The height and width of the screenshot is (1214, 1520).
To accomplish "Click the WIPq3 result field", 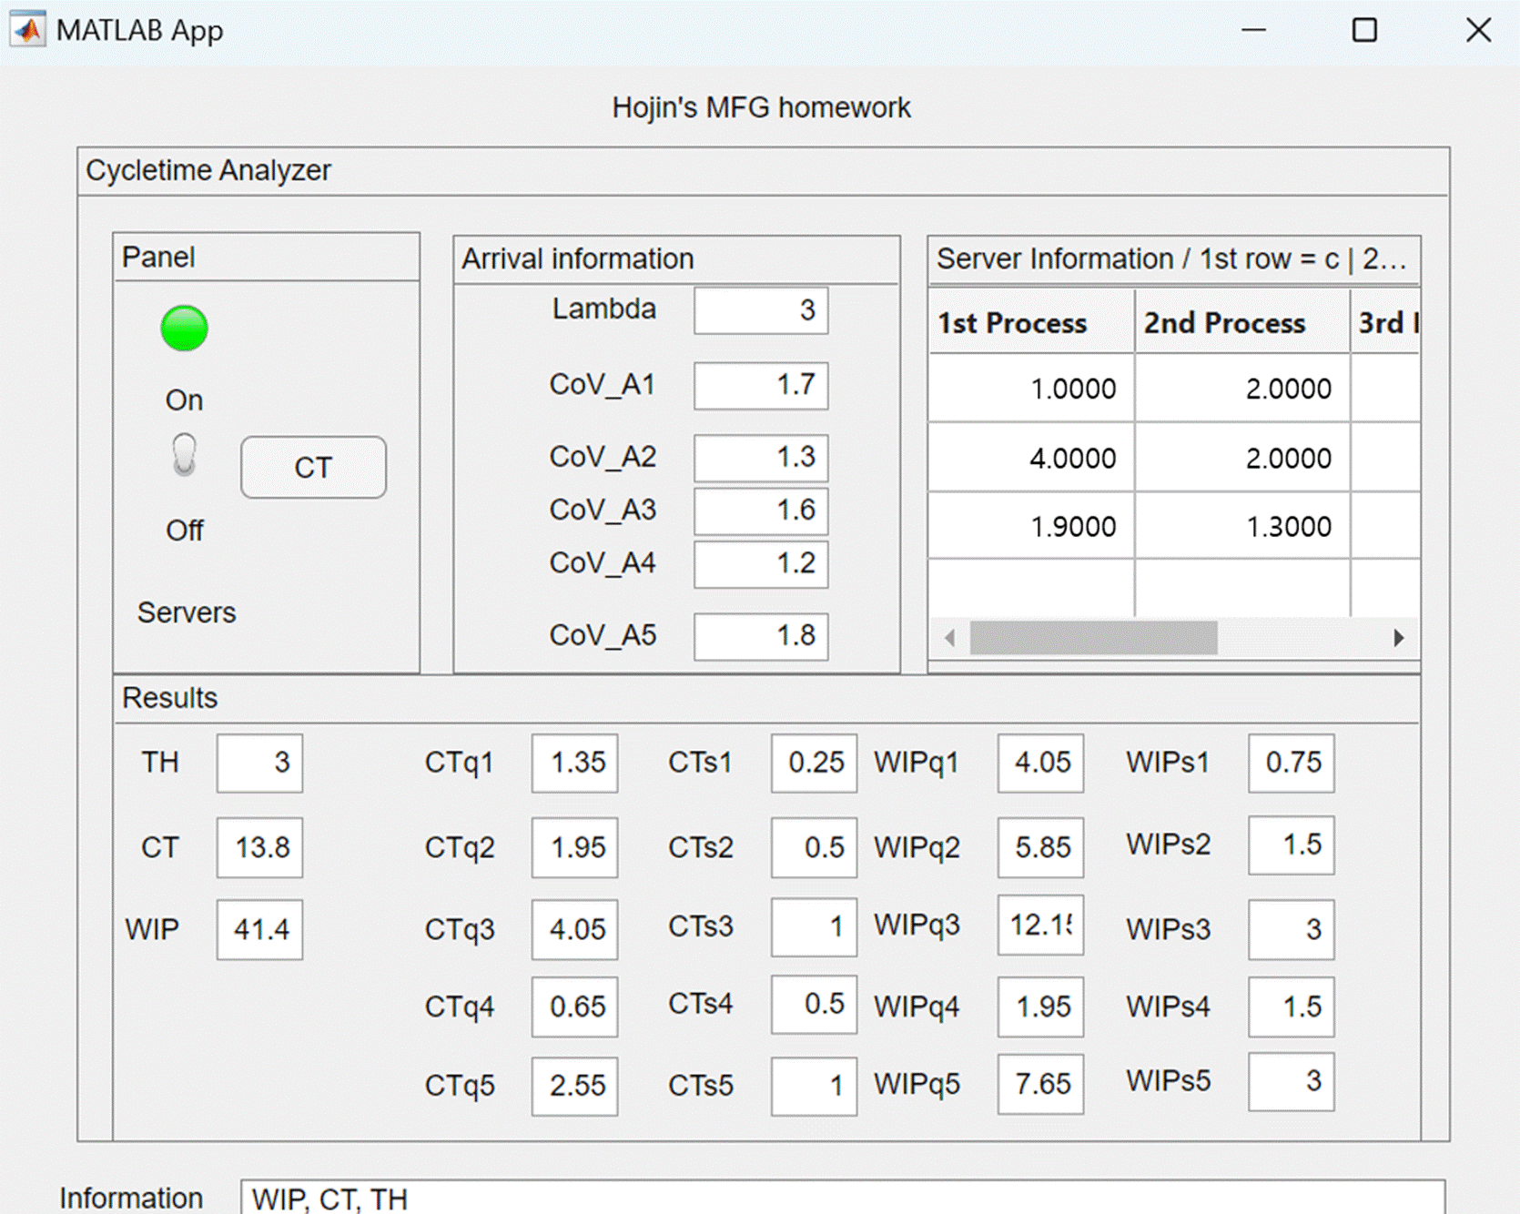I will pos(1040,925).
